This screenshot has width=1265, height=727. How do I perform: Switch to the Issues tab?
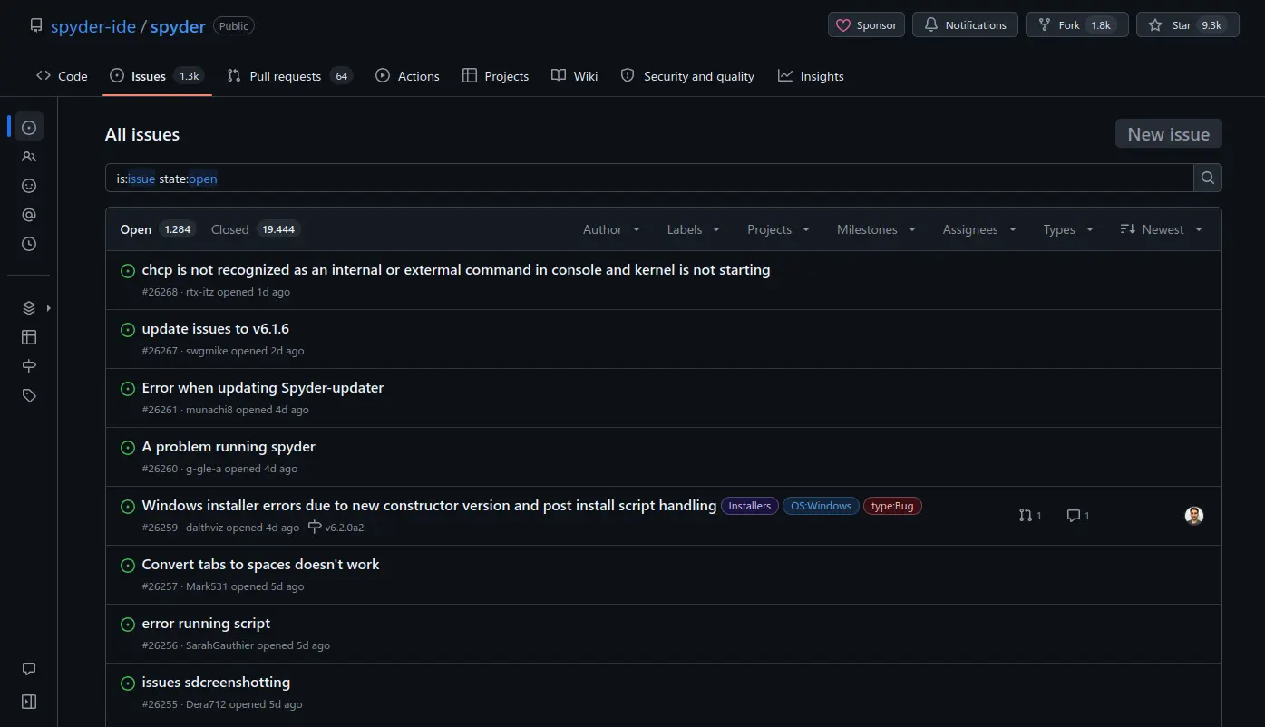tap(156, 76)
